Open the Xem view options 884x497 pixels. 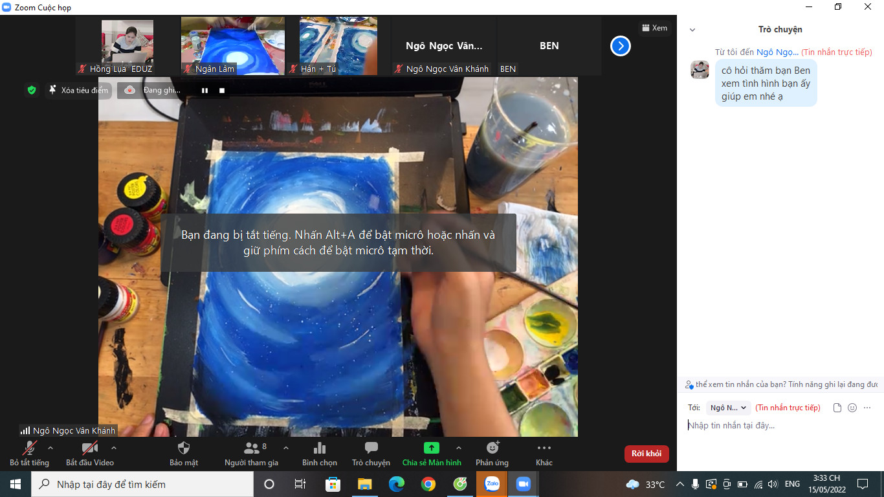coord(654,28)
